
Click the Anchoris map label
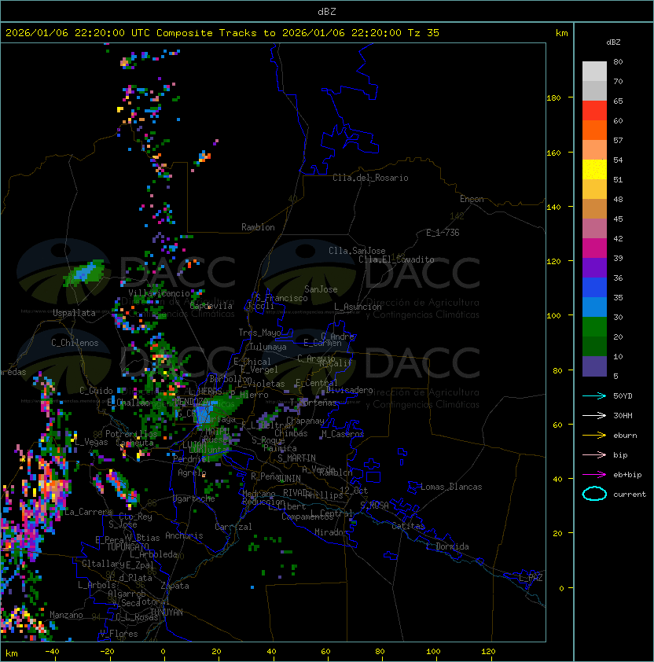tap(184, 535)
